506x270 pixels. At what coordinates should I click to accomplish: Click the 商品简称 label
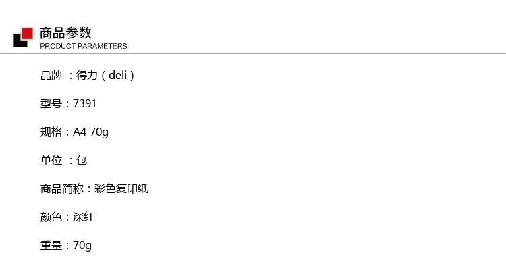point(62,188)
